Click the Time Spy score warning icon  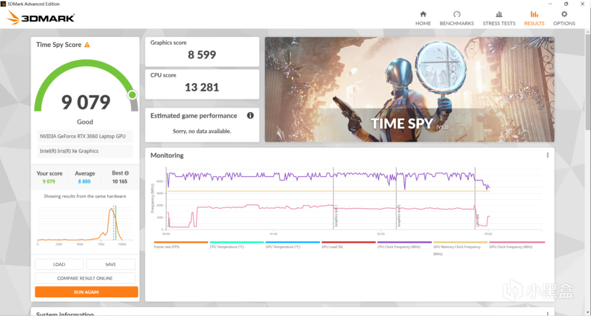(87, 45)
